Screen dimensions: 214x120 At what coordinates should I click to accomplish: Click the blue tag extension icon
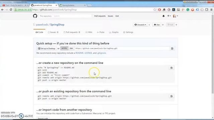[x=197, y=10]
